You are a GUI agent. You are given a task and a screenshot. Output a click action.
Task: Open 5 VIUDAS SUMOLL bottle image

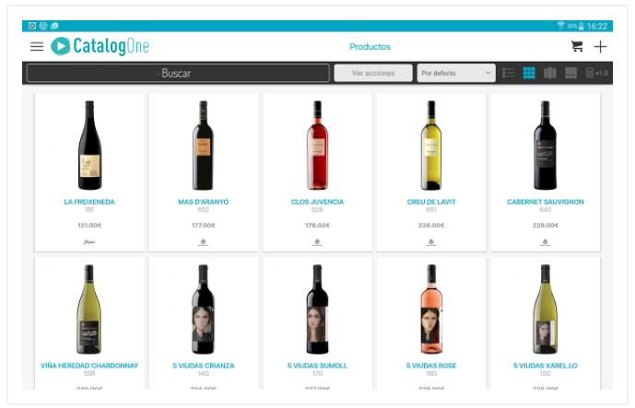317,309
